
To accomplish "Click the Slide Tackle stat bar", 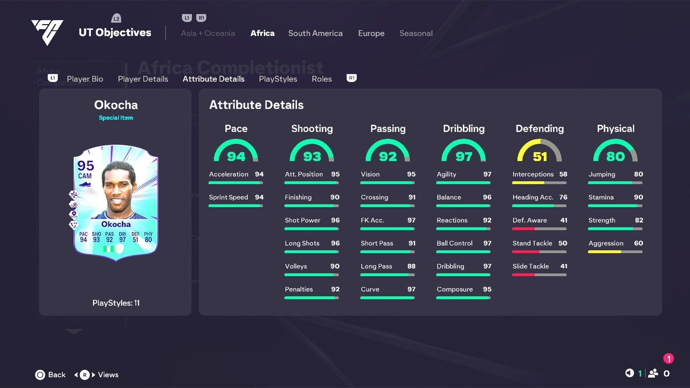I will (539, 275).
